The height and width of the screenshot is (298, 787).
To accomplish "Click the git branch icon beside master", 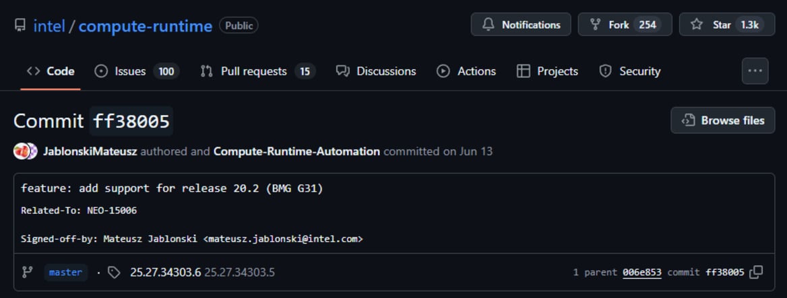I will point(27,272).
